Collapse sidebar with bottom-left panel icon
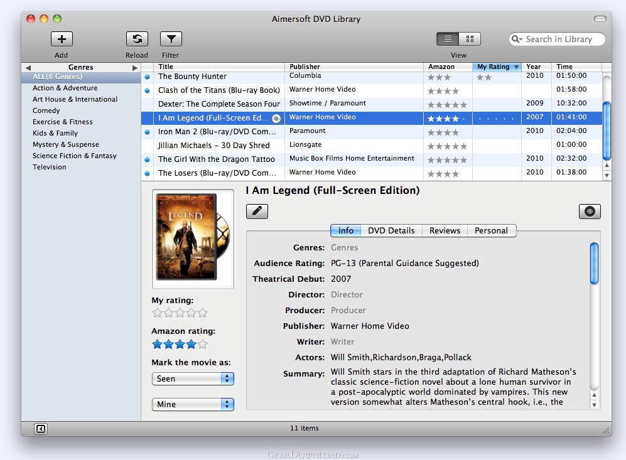Screen dimensions: 626x460 point(41,429)
